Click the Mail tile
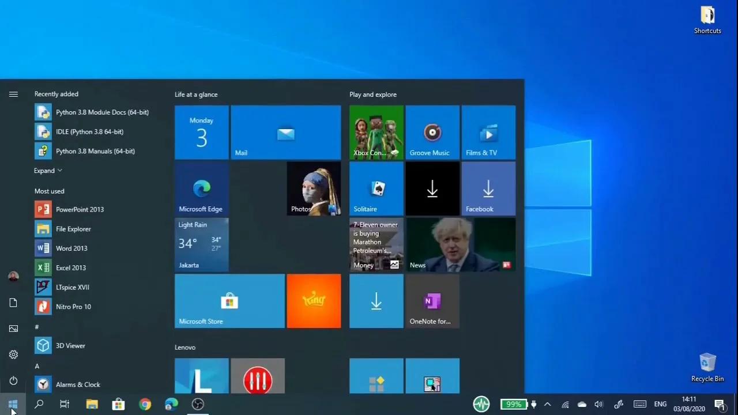This screenshot has height=415, width=738. click(x=285, y=133)
